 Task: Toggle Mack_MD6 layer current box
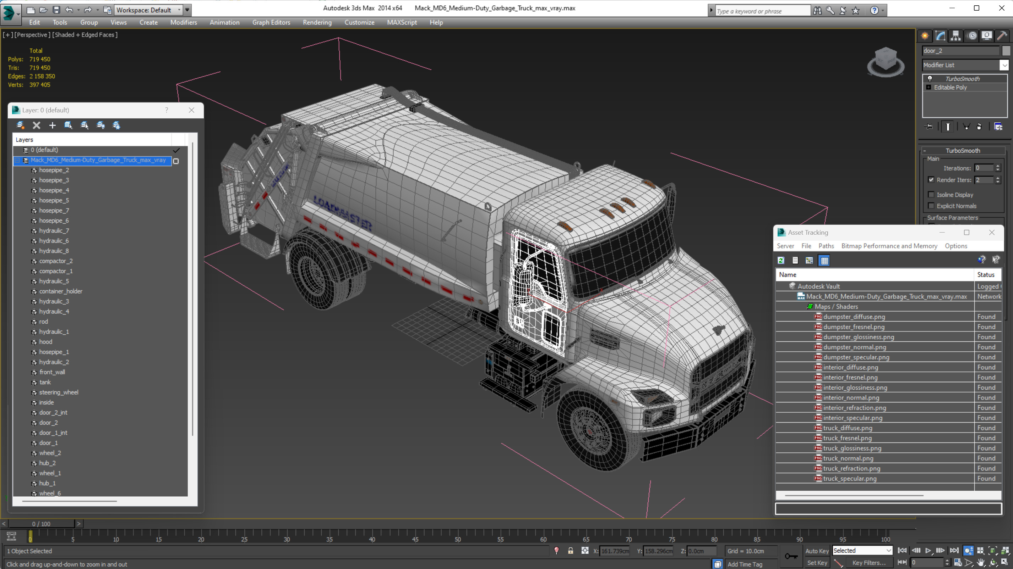pyautogui.click(x=176, y=161)
